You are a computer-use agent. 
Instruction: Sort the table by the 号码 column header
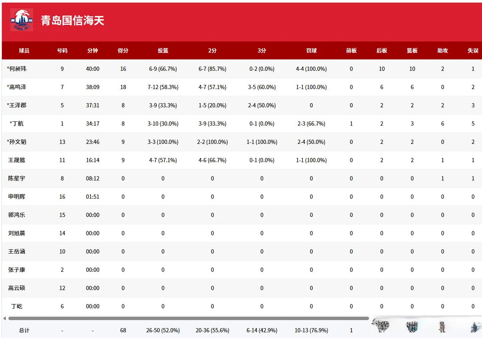point(62,50)
